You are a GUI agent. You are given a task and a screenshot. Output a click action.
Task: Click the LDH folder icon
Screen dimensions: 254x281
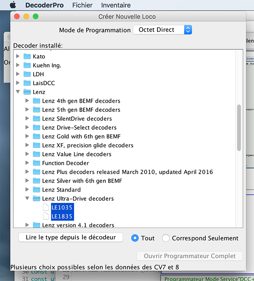27,74
